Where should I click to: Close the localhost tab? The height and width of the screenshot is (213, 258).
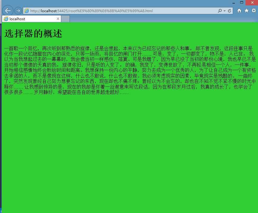click(x=58, y=19)
